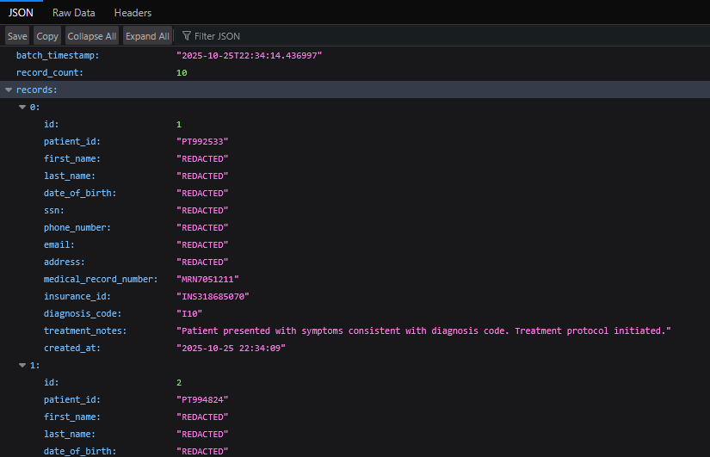The height and width of the screenshot is (457, 710).
Task: Select the diagnosis_code row
Action: 83,313
